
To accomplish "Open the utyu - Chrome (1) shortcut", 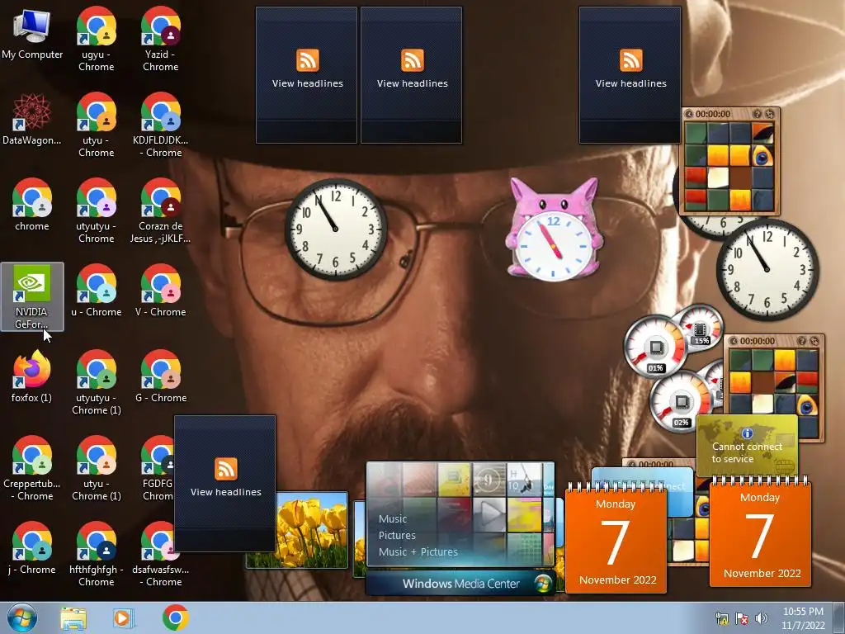I will click(96, 468).
